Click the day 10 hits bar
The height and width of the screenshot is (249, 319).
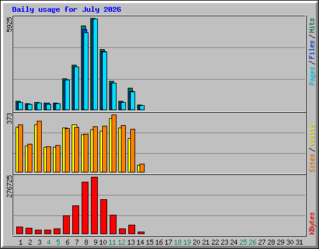101,80
